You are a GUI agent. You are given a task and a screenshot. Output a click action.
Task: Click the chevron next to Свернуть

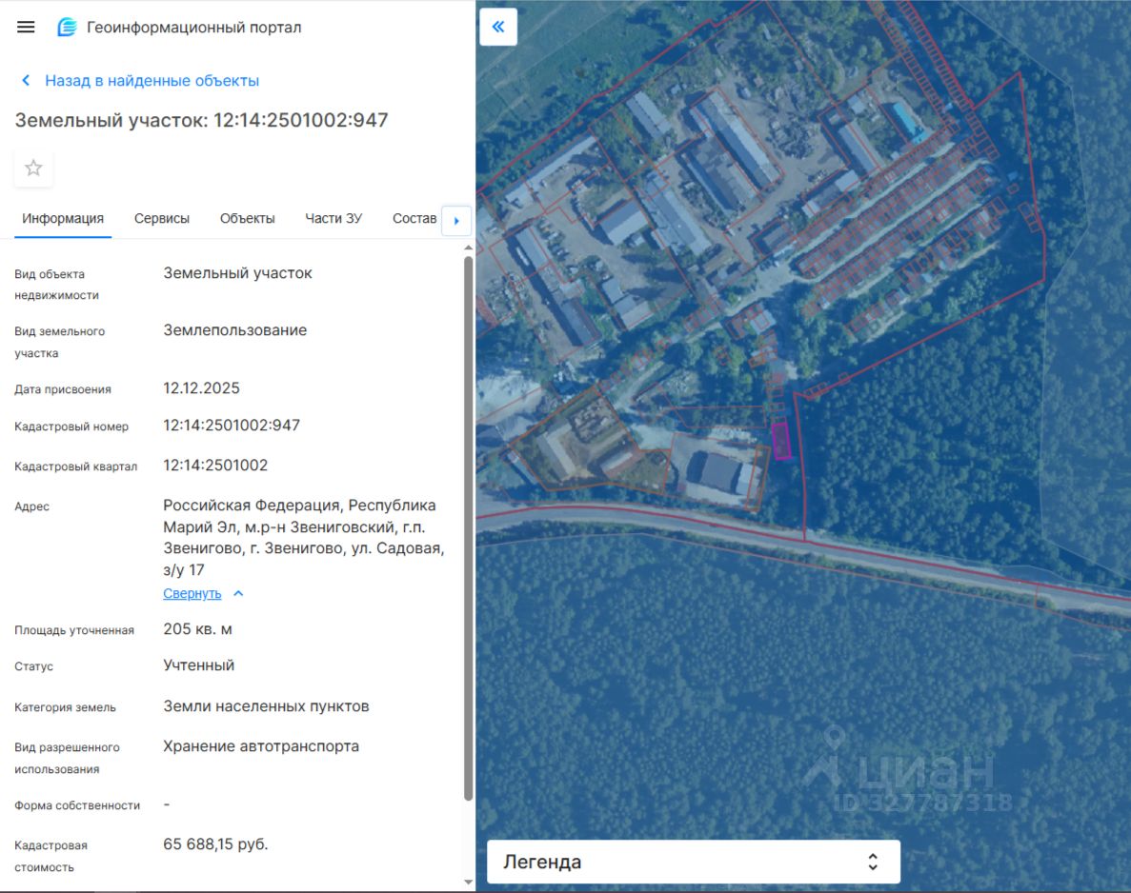239,593
